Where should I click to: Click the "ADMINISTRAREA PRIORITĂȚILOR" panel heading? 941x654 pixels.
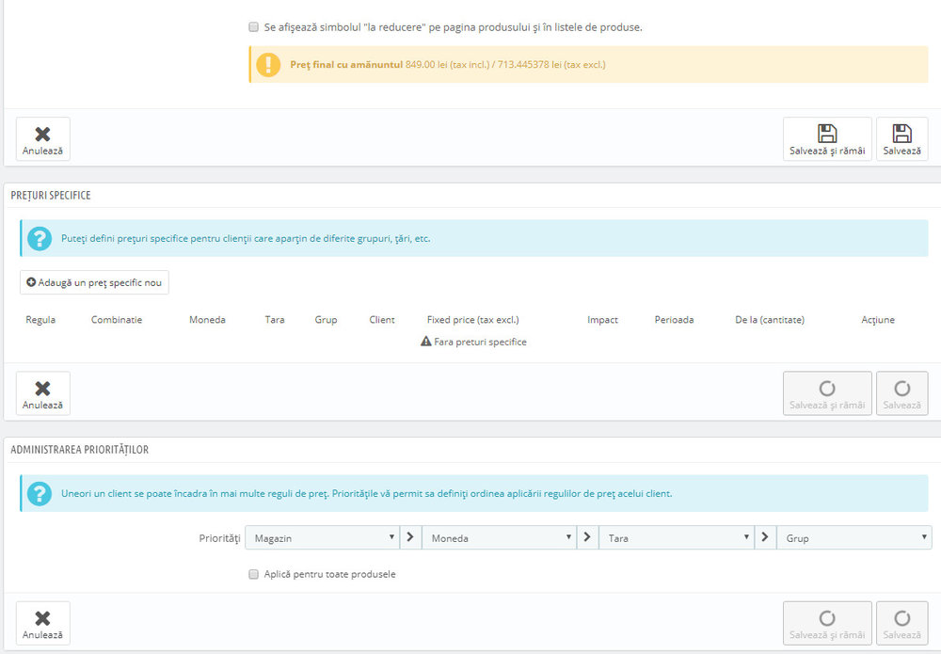pyautogui.click(x=79, y=450)
